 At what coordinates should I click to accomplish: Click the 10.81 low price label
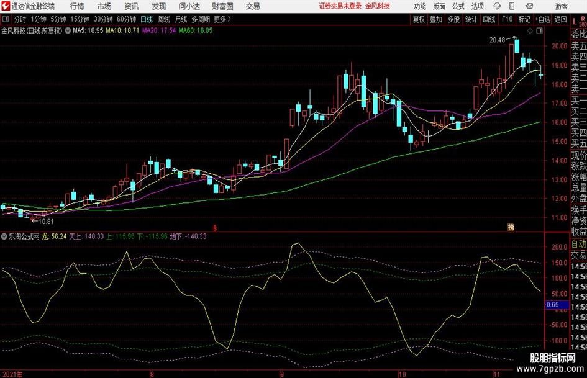(x=46, y=222)
